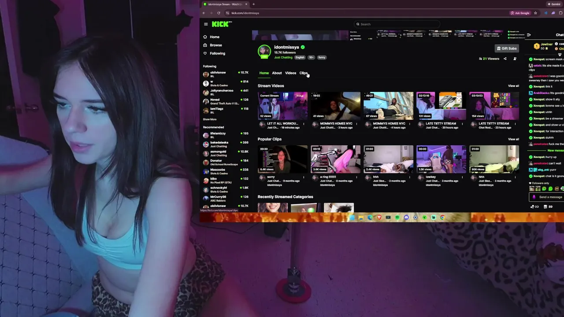Open schneckyirl recommended channel
The height and width of the screenshot is (317, 564).
coord(226,189)
